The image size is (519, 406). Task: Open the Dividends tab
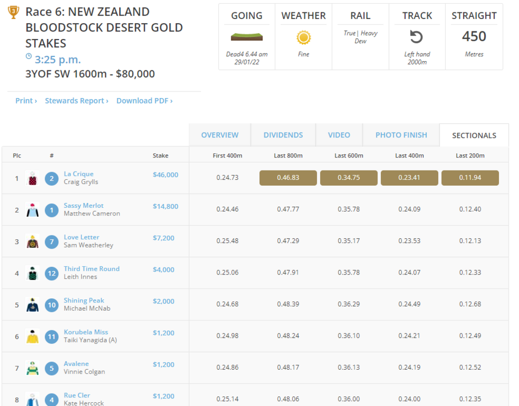(x=283, y=135)
